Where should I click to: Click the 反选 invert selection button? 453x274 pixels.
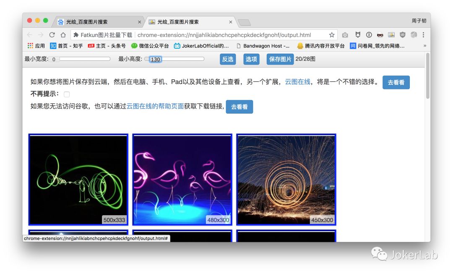(228, 59)
